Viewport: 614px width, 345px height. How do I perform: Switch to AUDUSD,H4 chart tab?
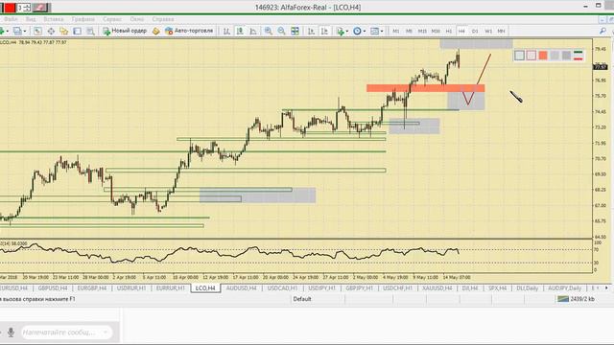pyautogui.click(x=241, y=288)
